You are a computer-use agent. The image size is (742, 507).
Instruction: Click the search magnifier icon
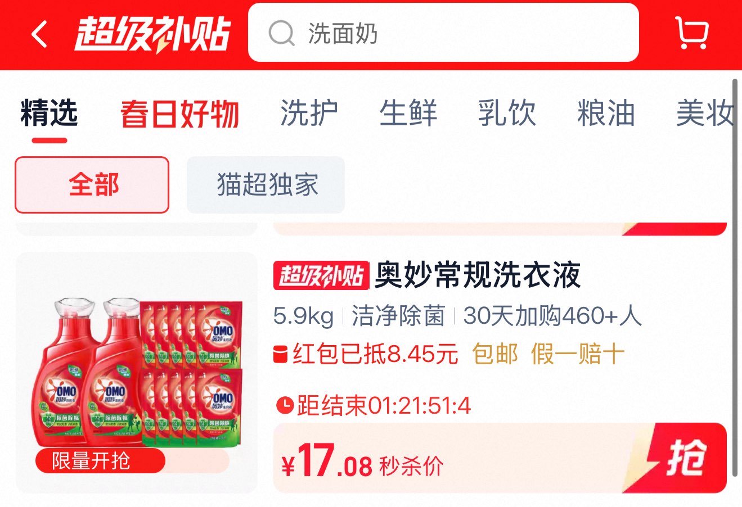tap(281, 33)
